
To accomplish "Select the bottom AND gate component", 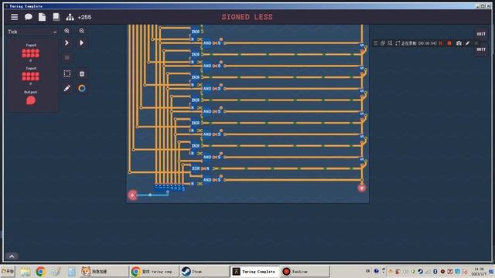I will [x=207, y=180].
